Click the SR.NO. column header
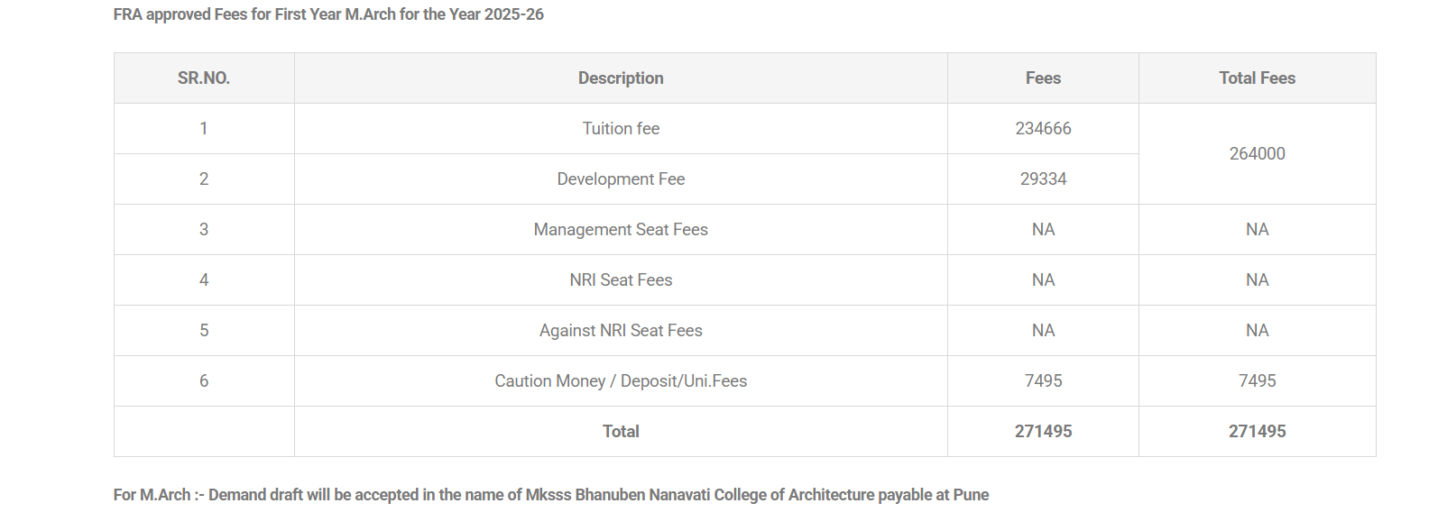Screen dimensions: 1447x531 [x=204, y=78]
